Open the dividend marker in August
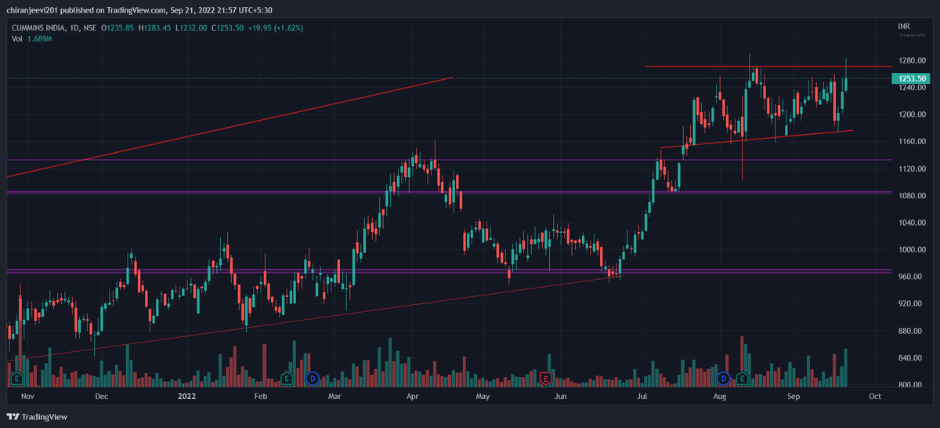 pos(723,379)
